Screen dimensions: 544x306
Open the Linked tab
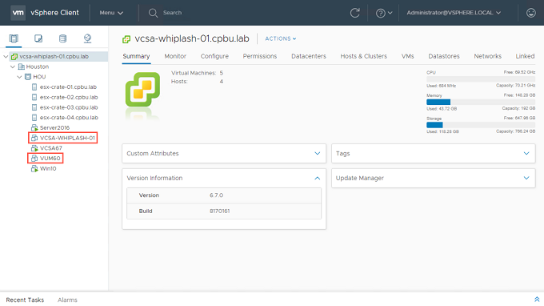[525, 56]
